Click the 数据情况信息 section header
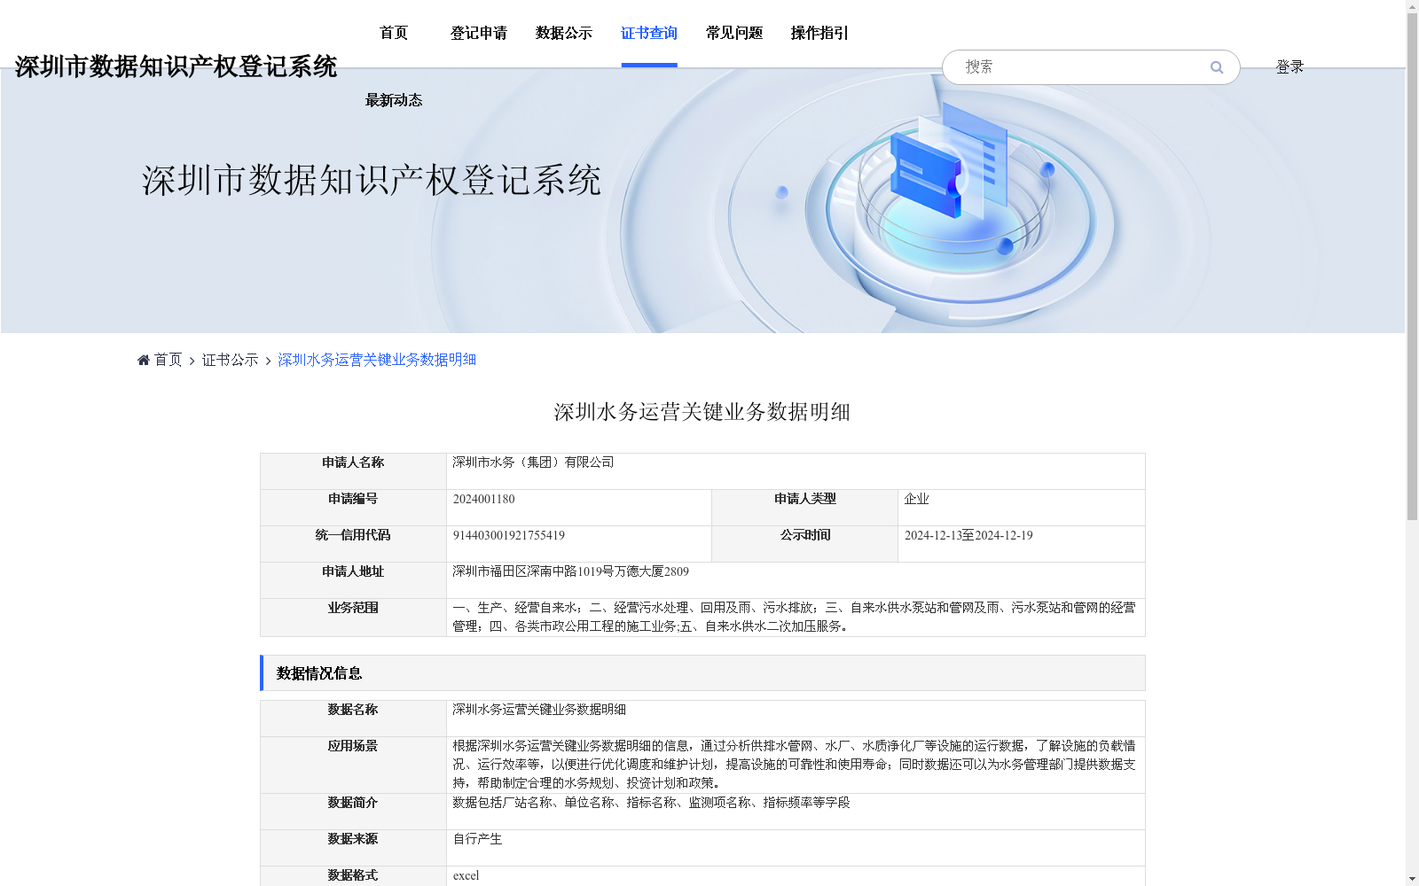Image resolution: width=1419 pixels, height=886 pixels. [x=702, y=673]
